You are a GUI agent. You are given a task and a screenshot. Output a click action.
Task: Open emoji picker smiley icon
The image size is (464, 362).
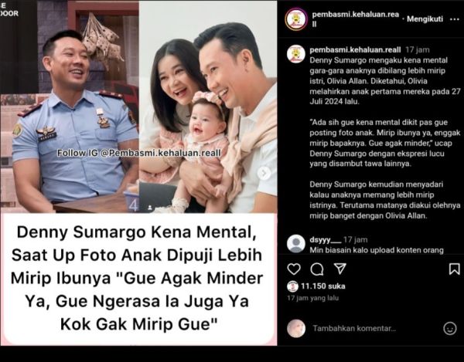pyautogui.click(x=450, y=328)
